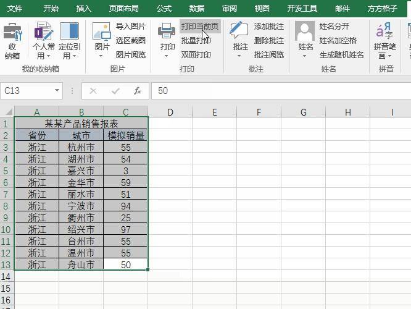Image resolution: width=411 pixels, height=309 pixels.
Task: Select the 温州市 cell
Action: 81,253
